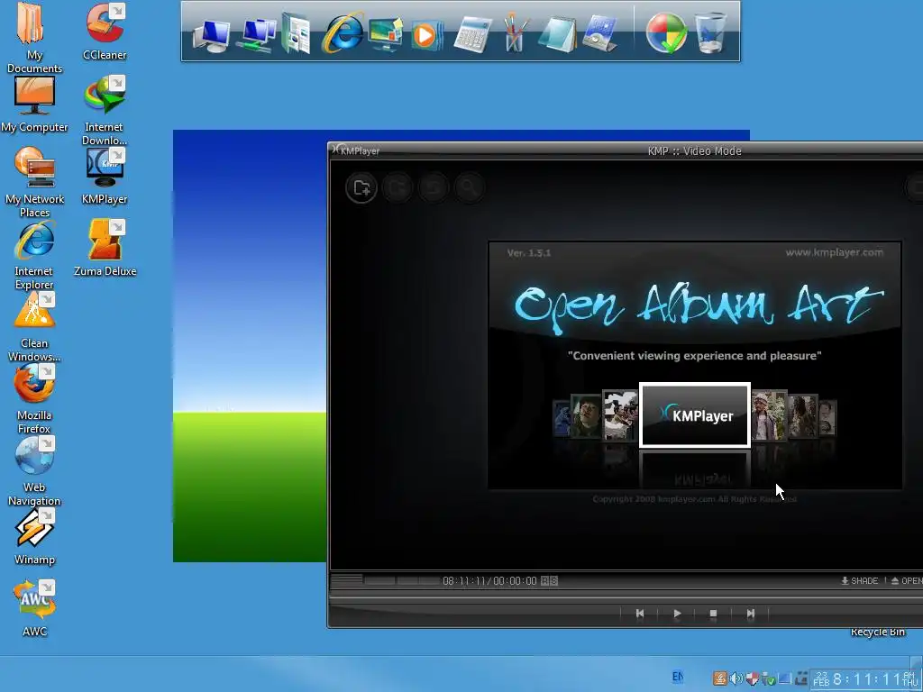Select the Zuma Deluxe desktop shortcut
This screenshot has width=923, height=692.
[105, 247]
